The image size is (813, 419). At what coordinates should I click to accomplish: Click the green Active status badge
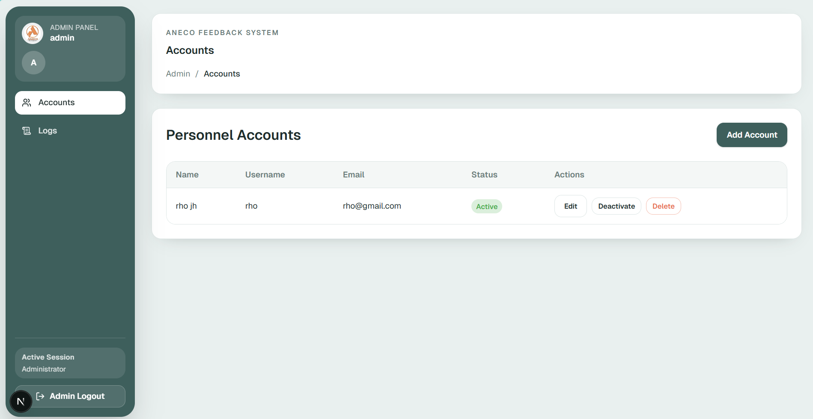(x=486, y=207)
